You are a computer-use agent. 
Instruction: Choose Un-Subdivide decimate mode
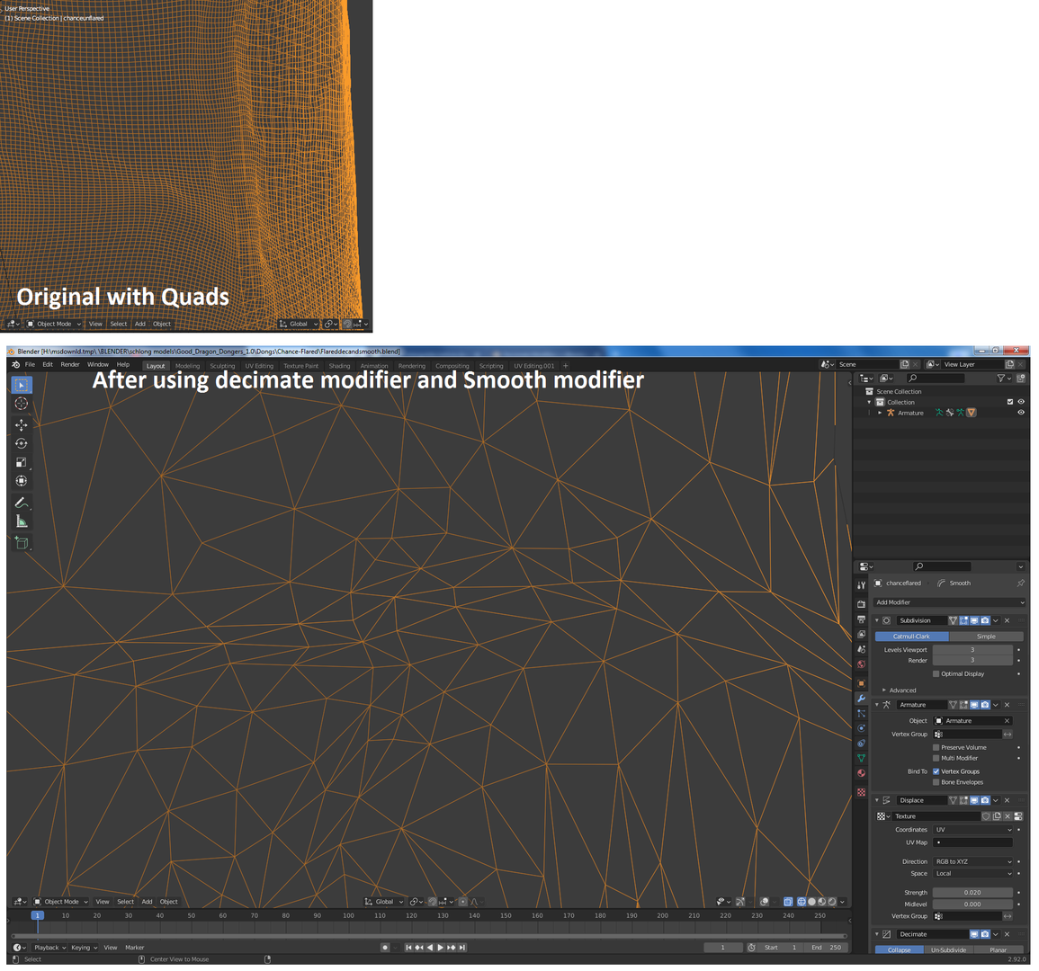click(x=948, y=949)
